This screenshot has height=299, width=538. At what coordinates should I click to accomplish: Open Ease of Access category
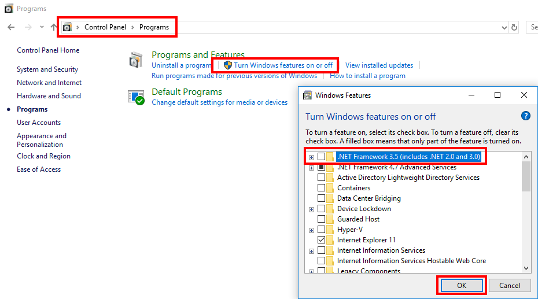[39, 169]
